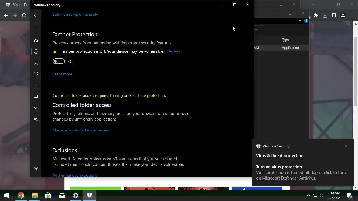Open Chrome tab search dropdown arrow
The width and height of the screenshot is (358, 201).
[x=313, y=4]
